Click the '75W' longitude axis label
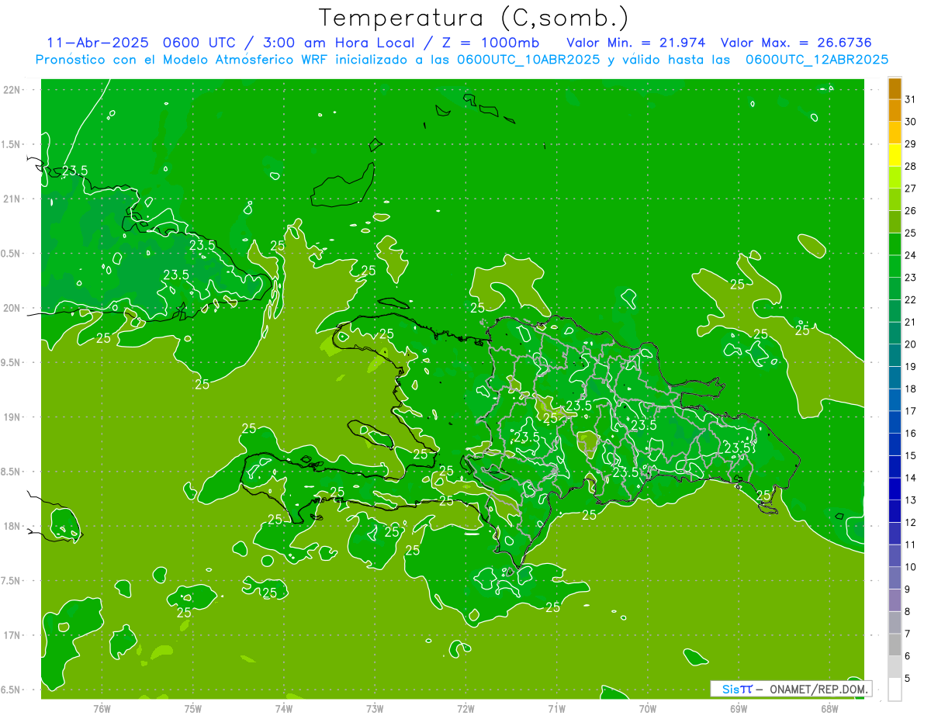This screenshot has width=931, height=719. pyautogui.click(x=193, y=708)
